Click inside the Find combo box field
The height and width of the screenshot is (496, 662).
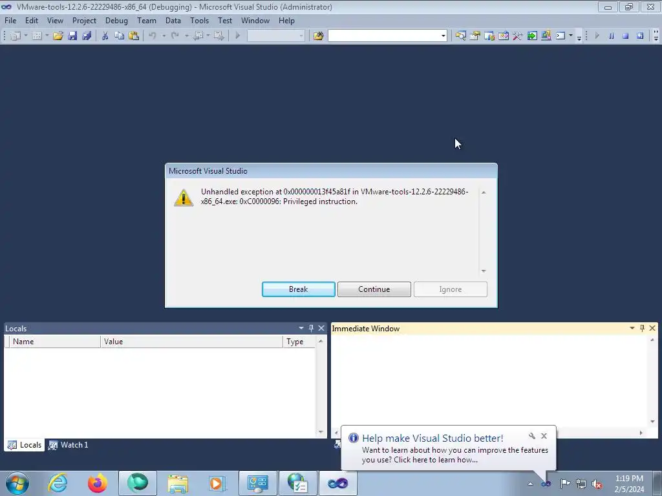(384, 36)
